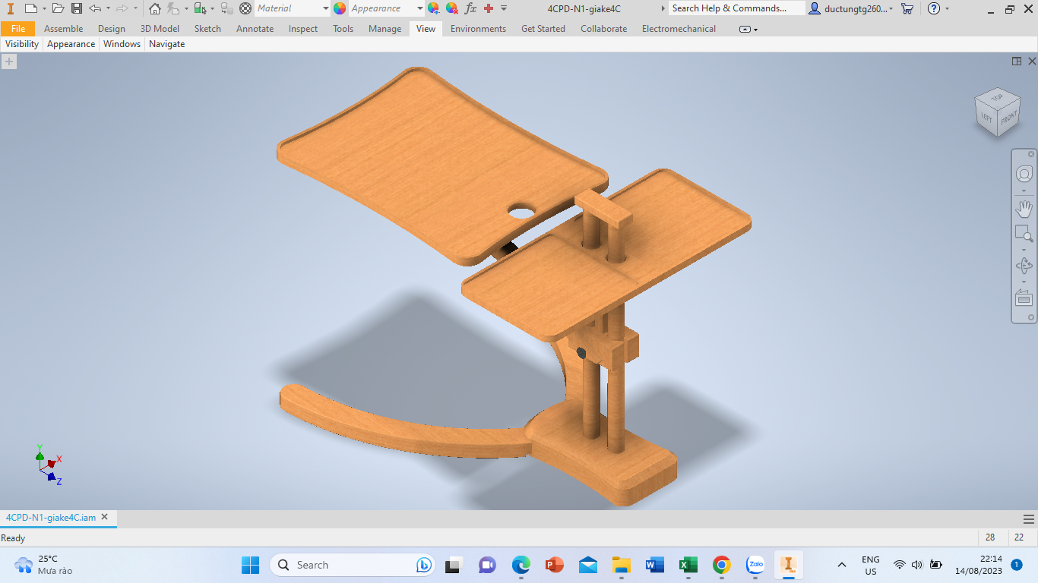Click the Windows Start button
The image size is (1038, 583).
(x=251, y=565)
